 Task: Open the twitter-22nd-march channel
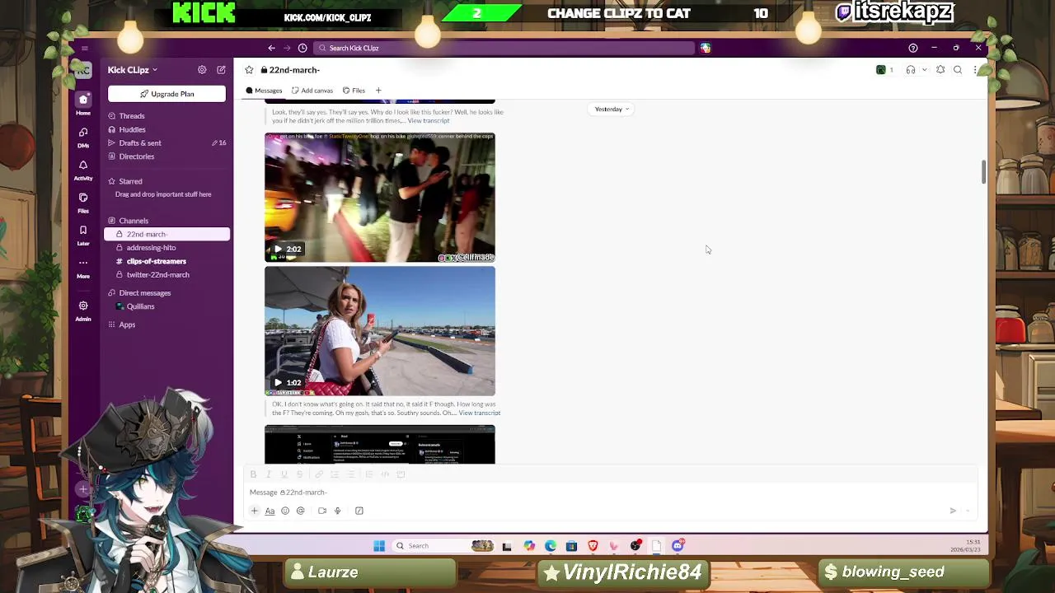(167, 275)
